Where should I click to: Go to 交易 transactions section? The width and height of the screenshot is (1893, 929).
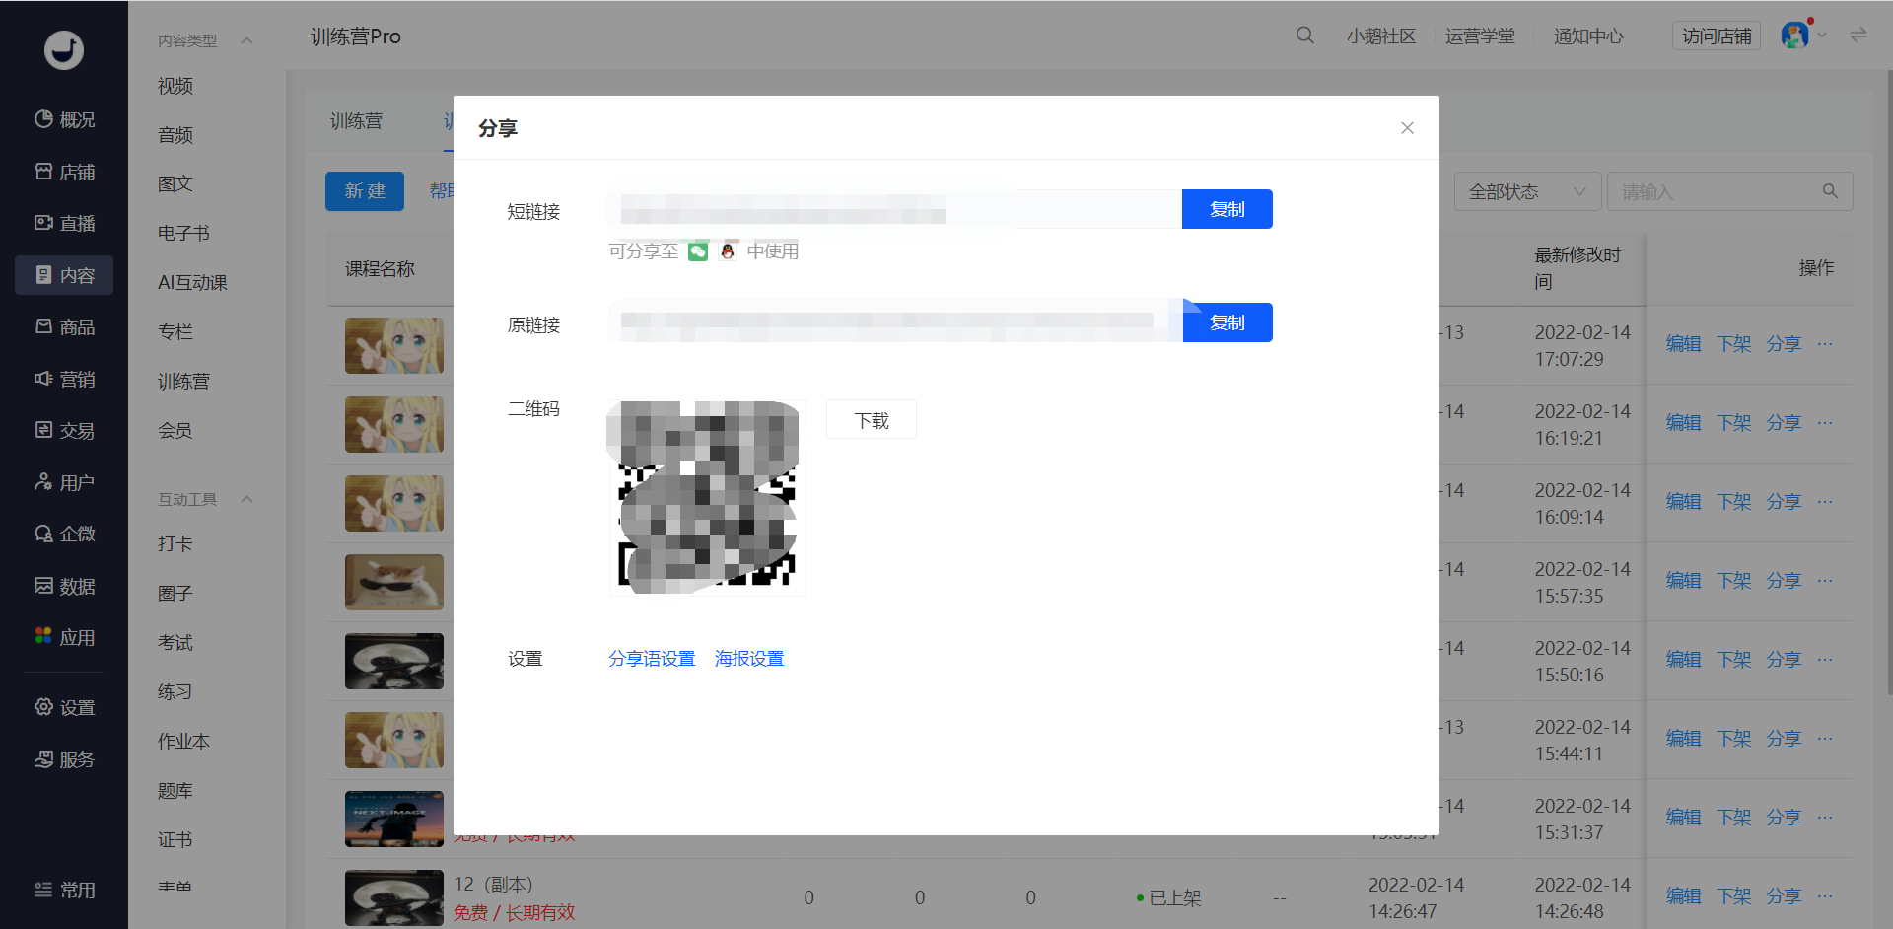point(64,430)
